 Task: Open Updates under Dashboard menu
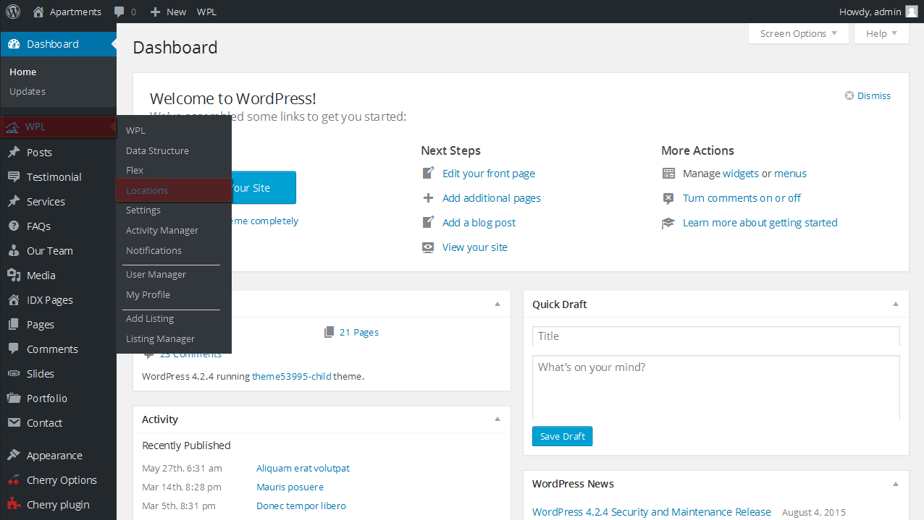tap(28, 91)
